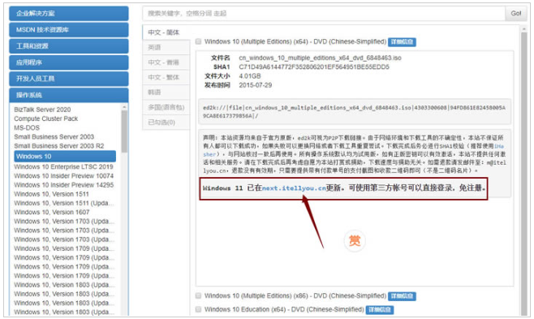
Task: Expand the MSDN 技术资源库 section
Action: (x=69, y=29)
